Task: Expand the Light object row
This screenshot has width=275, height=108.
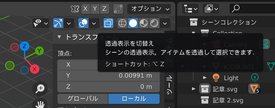Action: (205, 77)
